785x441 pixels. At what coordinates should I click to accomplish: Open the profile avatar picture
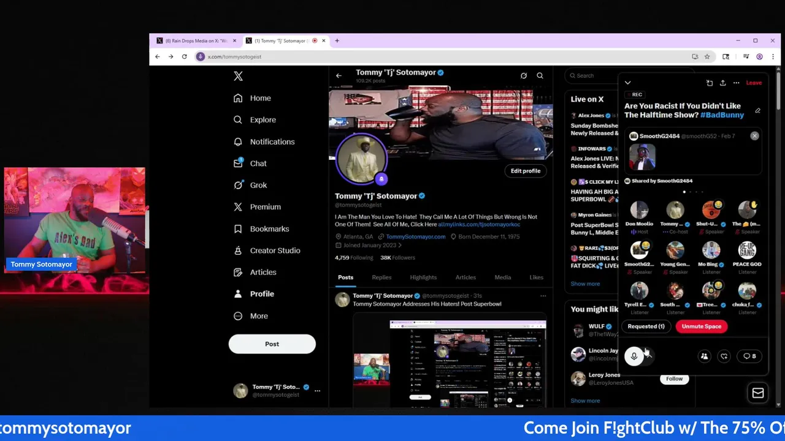pyautogui.click(x=361, y=159)
